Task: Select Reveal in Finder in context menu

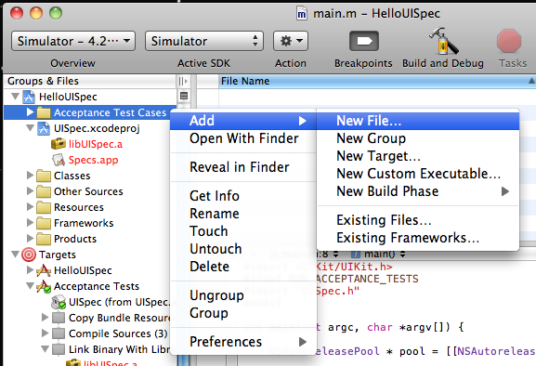Action: (x=243, y=167)
